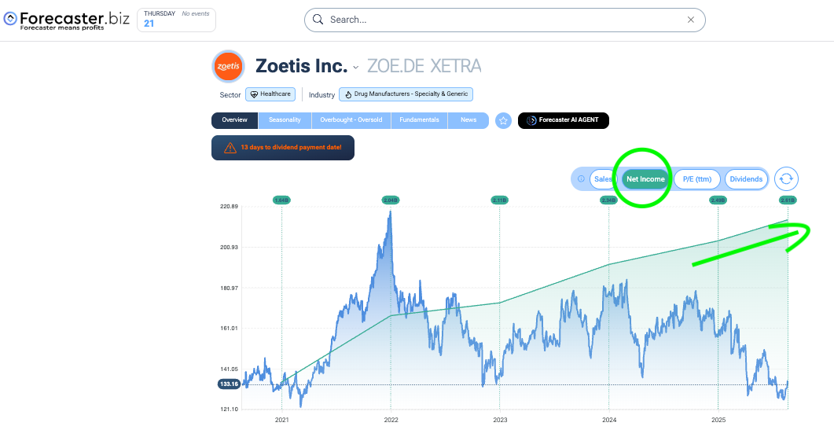The image size is (834, 441).
Task: Click the magnifier icon in search bar
Action: point(318,20)
